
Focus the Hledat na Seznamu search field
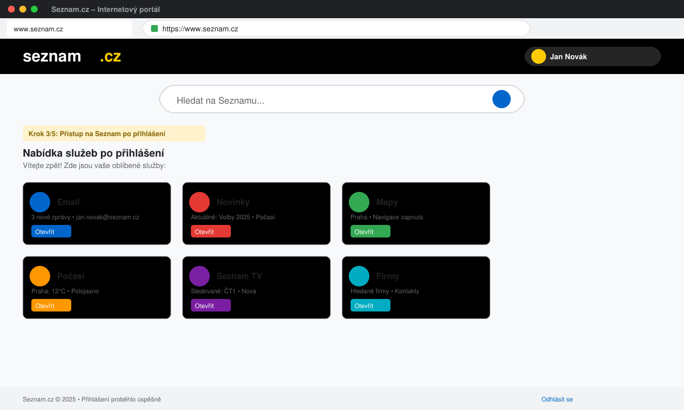click(x=342, y=99)
